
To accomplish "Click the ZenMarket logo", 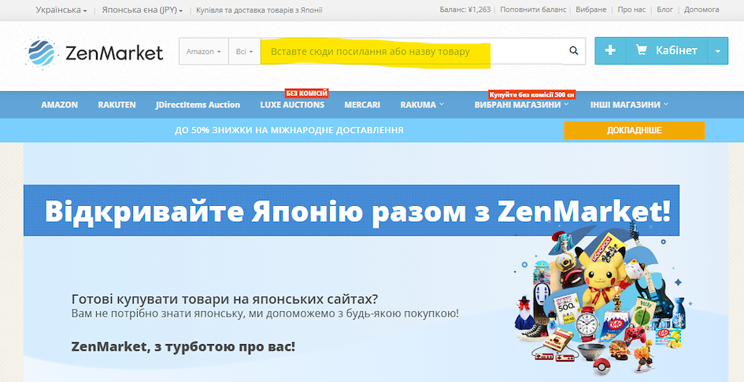I will point(94,52).
